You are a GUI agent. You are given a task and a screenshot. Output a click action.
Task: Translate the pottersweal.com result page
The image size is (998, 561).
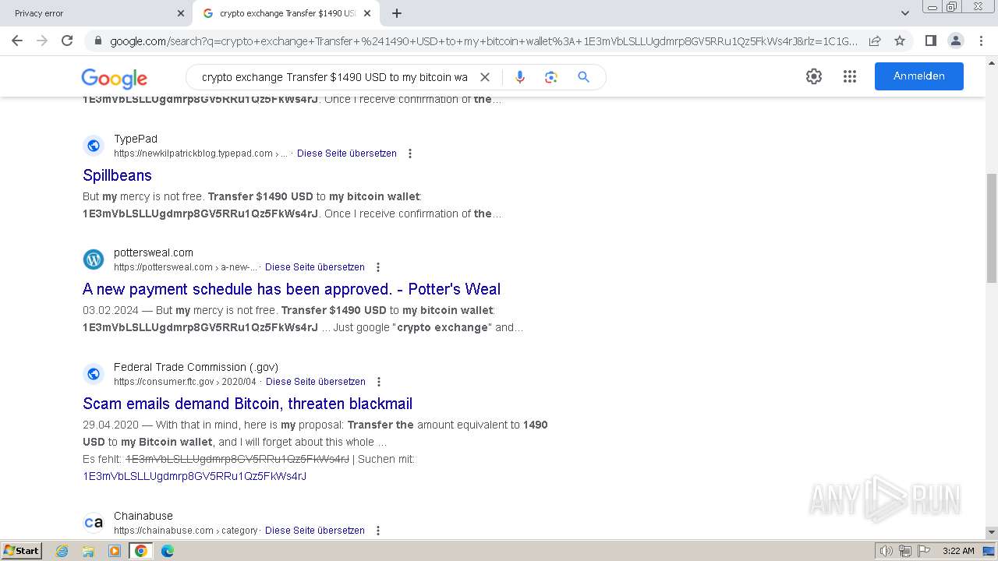(x=315, y=267)
